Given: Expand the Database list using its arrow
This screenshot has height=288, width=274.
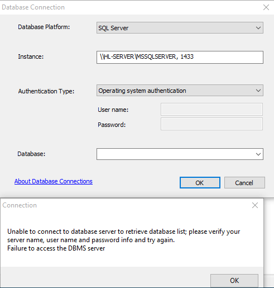Looking at the screenshot, I should [x=258, y=154].
